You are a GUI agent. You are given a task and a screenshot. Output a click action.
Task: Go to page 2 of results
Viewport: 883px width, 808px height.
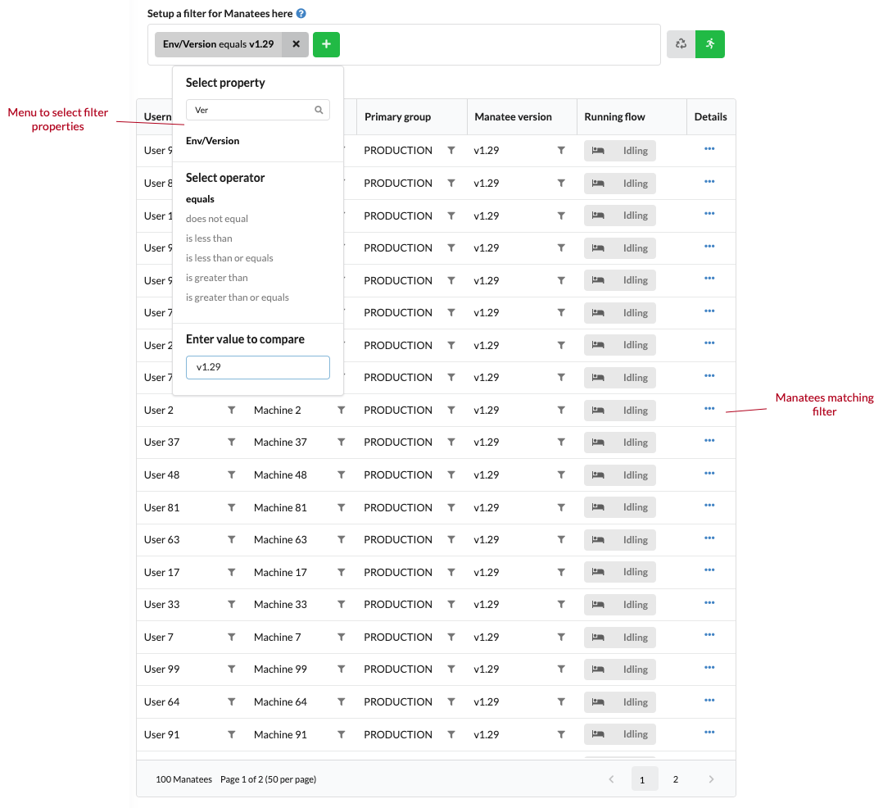click(x=675, y=779)
